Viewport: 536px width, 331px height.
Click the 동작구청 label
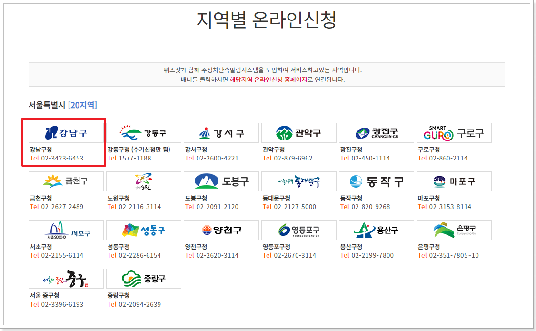pyautogui.click(x=351, y=198)
